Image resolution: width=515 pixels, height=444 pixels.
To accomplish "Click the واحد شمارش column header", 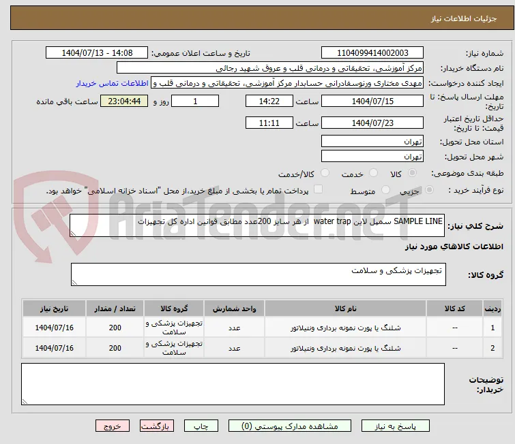I will pos(234,308).
